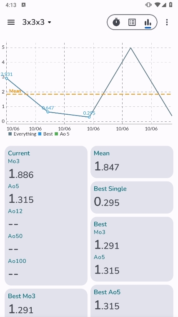This screenshot has width=178, height=317.
Task: Open the Mean statistic card
Action: [x=132, y=162]
